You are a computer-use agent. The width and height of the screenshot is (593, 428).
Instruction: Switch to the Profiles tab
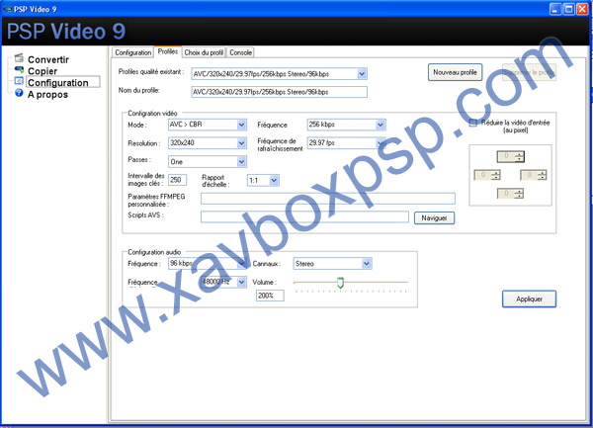(x=168, y=51)
